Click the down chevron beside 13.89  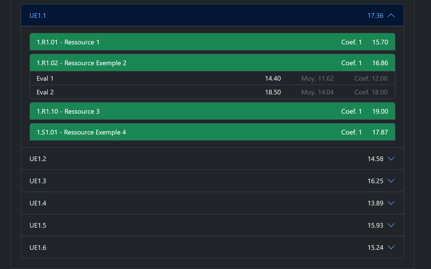coord(391,203)
